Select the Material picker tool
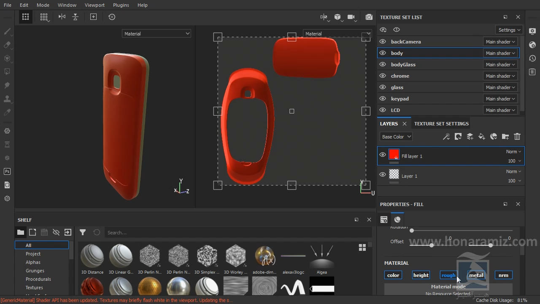The width and height of the screenshot is (540, 304). coord(7,112)
